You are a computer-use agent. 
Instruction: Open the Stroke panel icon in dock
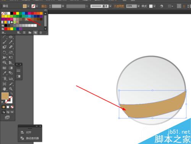(18, 70)
